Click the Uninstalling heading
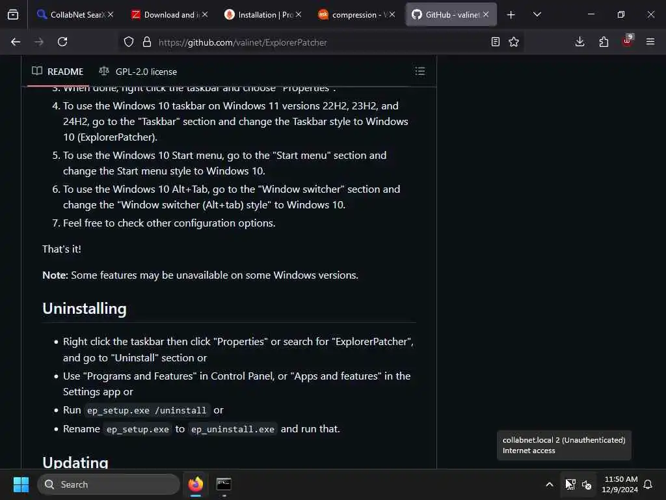The height and width of the screenshot is (500, 666). tap(85, 309)
